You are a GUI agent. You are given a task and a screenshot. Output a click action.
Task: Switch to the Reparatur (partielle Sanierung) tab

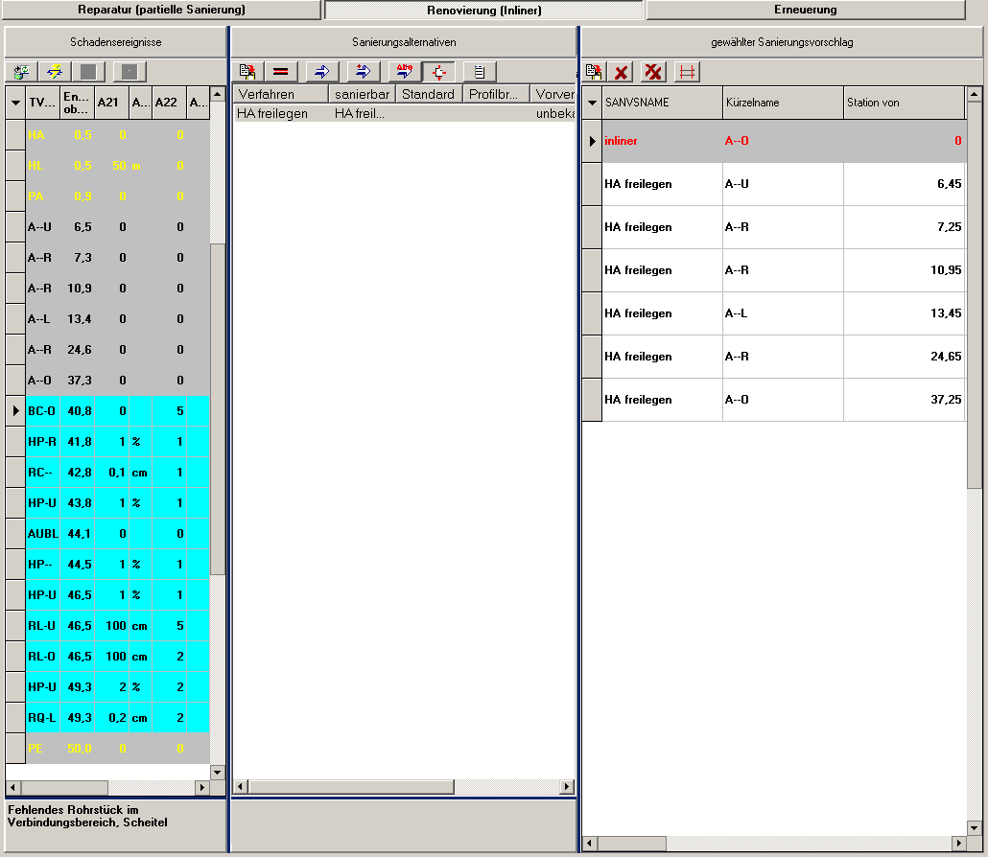pos(161,10)
